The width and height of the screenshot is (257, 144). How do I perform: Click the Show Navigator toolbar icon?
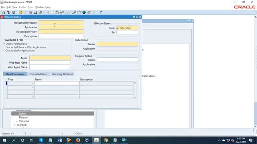point(13,12)
